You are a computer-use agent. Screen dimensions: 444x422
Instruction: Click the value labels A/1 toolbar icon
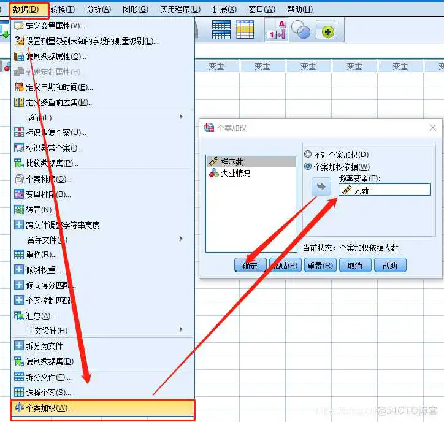point(277,29)
